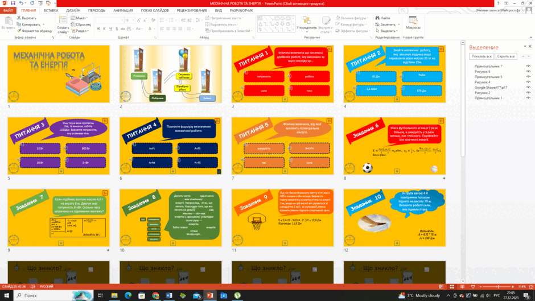535x301 pixels.
Task: Switch to the ПЕРЕХОДЫ tab
Action: 97,11
